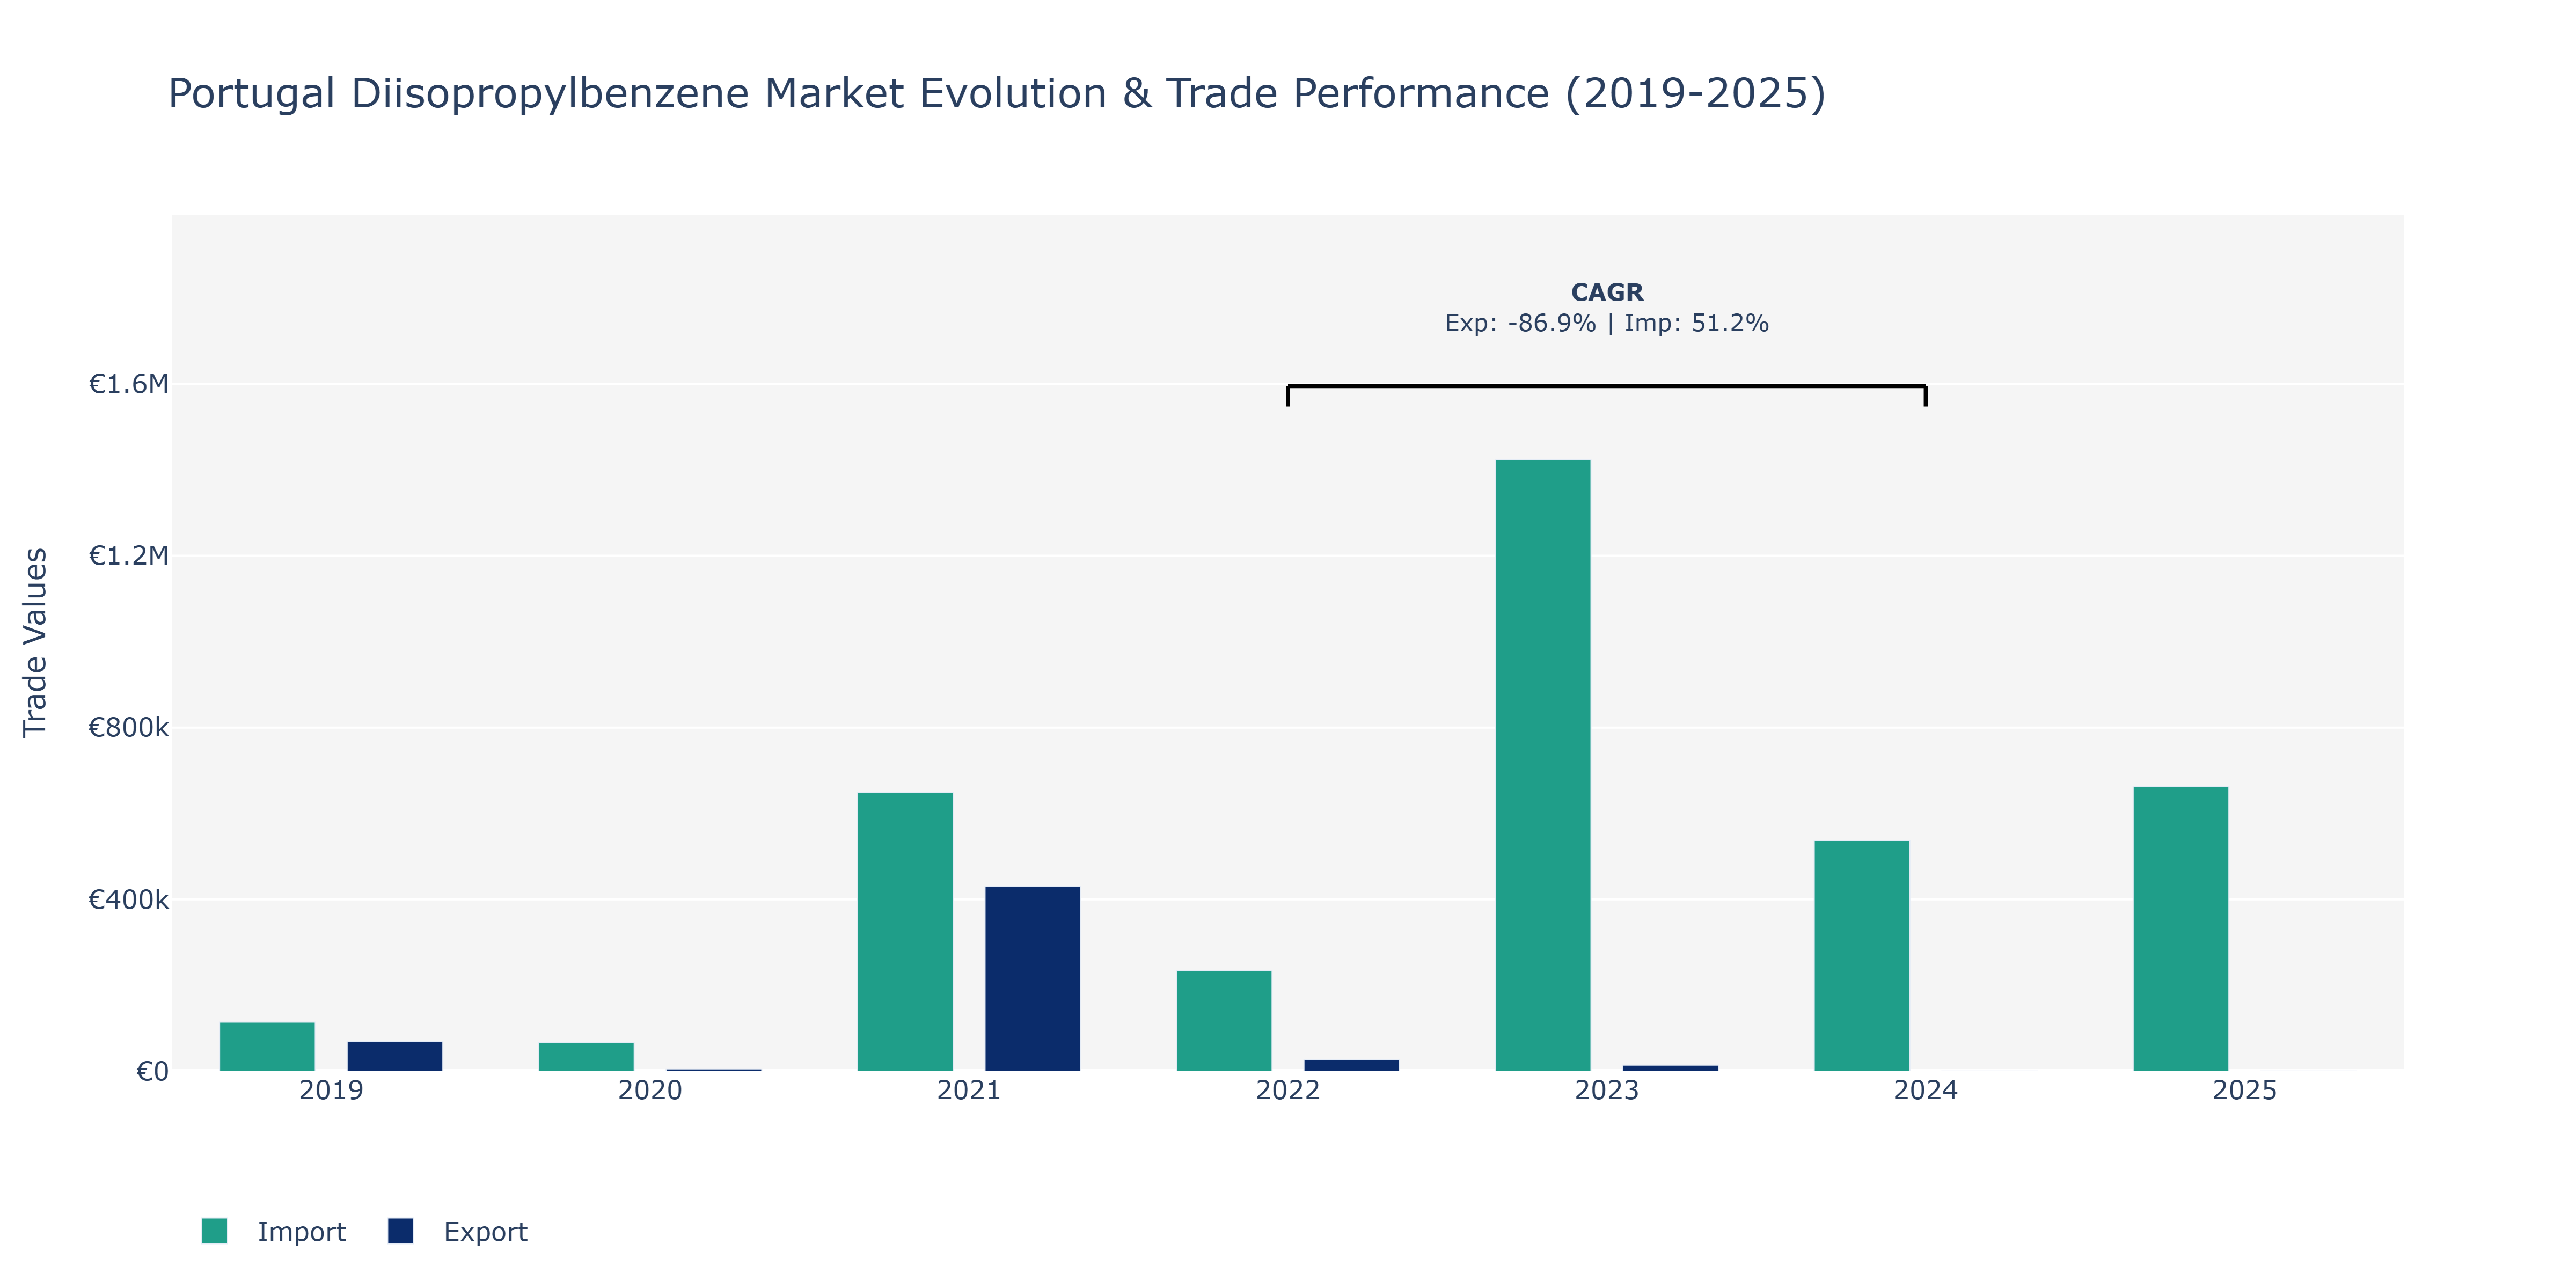
Task: Click the chart title text
Action: (x=996, y=93)
